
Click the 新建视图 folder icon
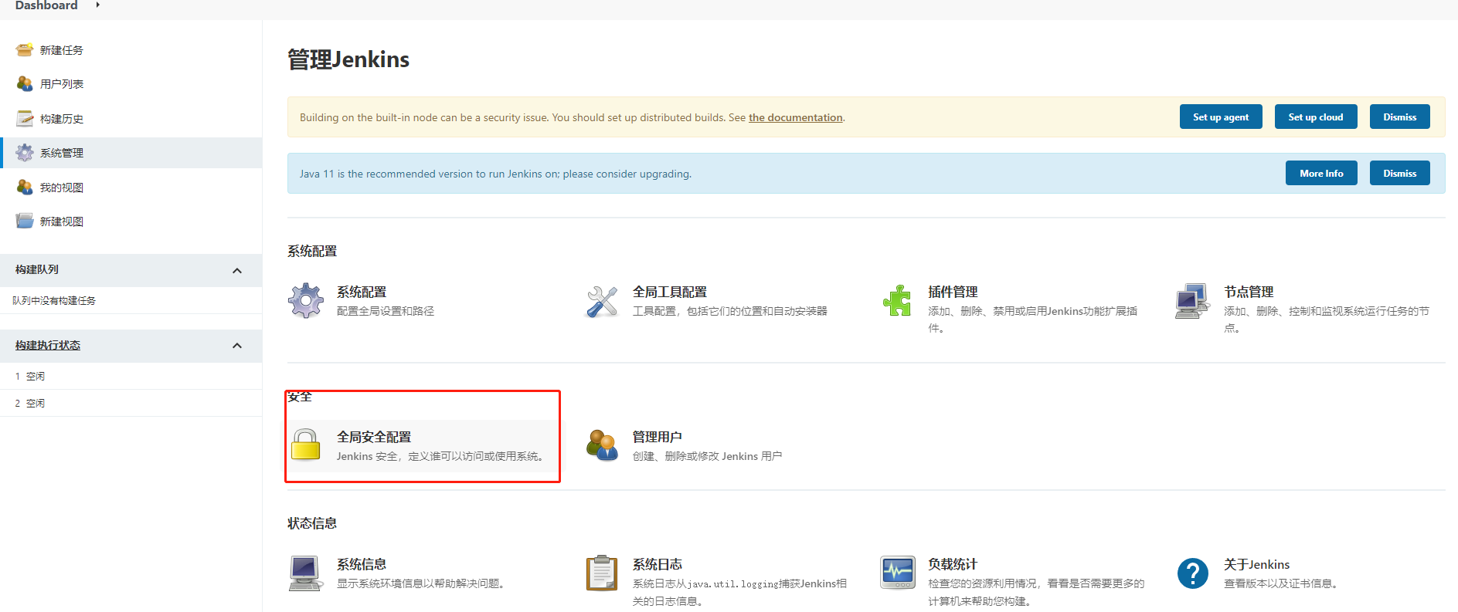click(x=25, y=221)
